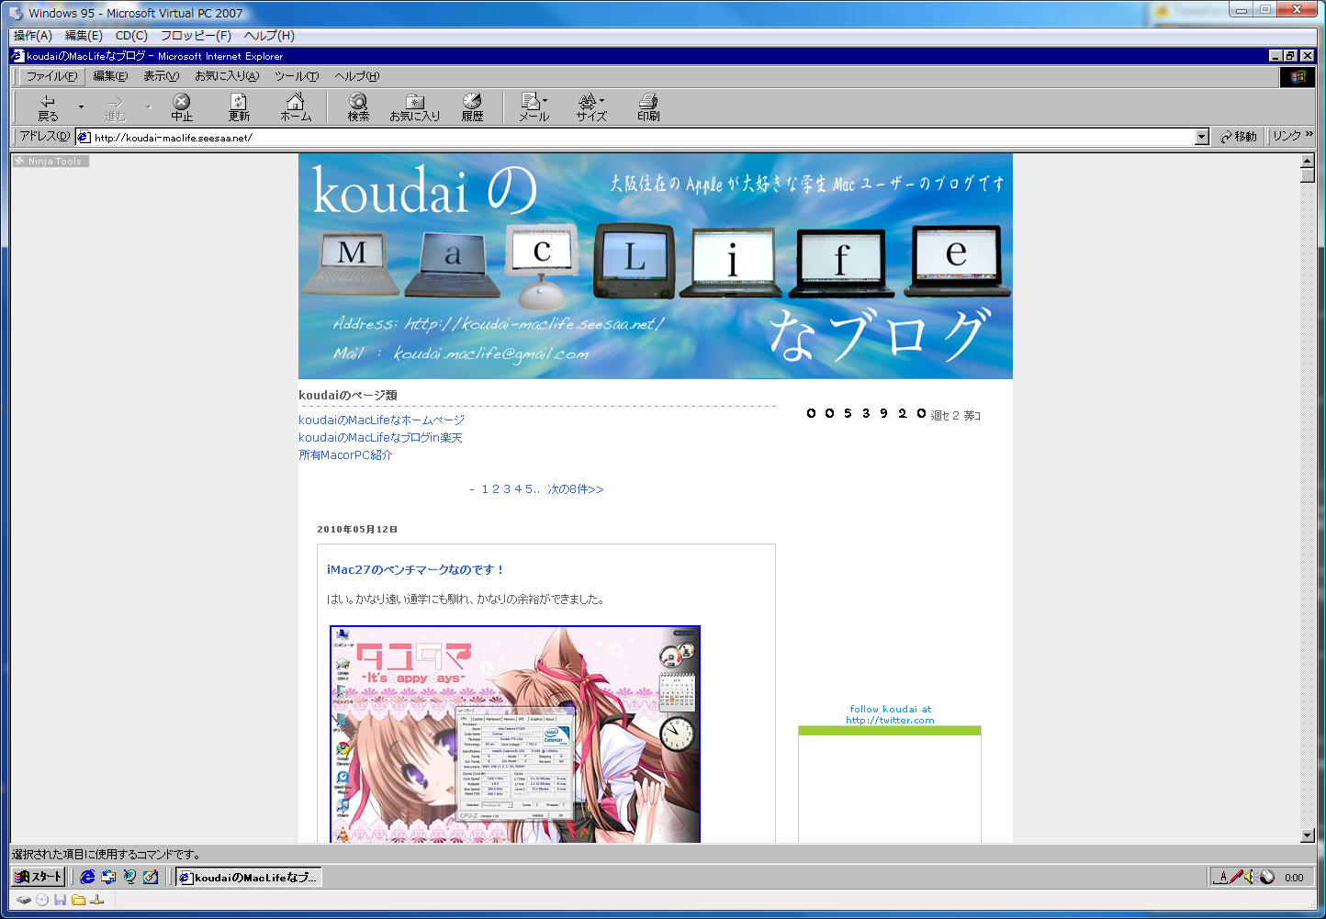Click the IME 'A' input mode tray icon
The image size is (1326, 919).
tap(1221, 877)
